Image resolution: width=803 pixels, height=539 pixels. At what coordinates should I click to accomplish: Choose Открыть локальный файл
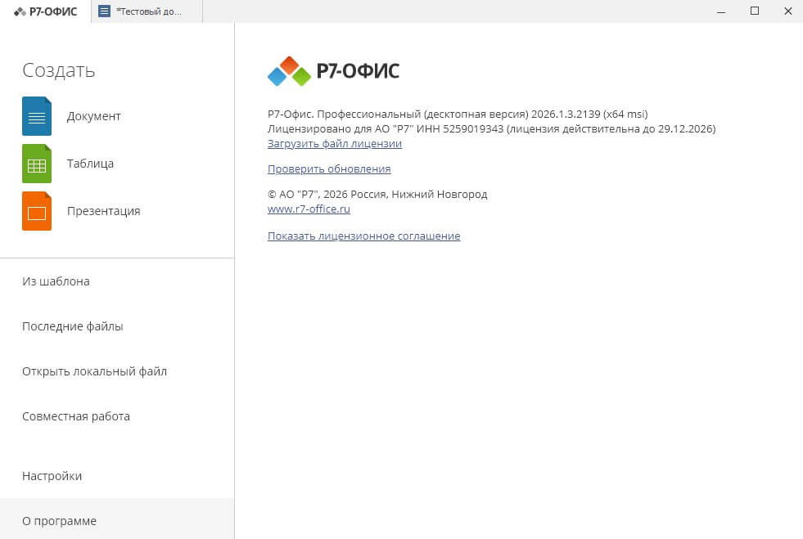(117, 371)
